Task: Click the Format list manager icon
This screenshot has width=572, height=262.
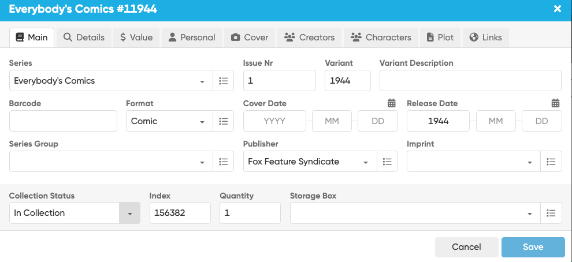Action: (x=224, y=121)
